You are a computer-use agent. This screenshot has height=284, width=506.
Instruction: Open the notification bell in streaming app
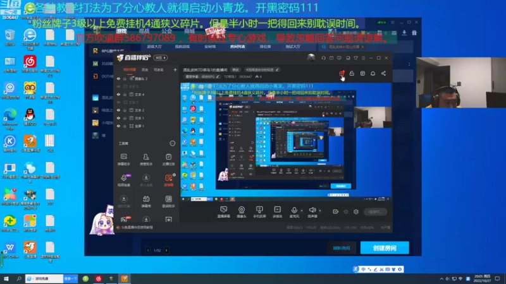pos(373,73)
